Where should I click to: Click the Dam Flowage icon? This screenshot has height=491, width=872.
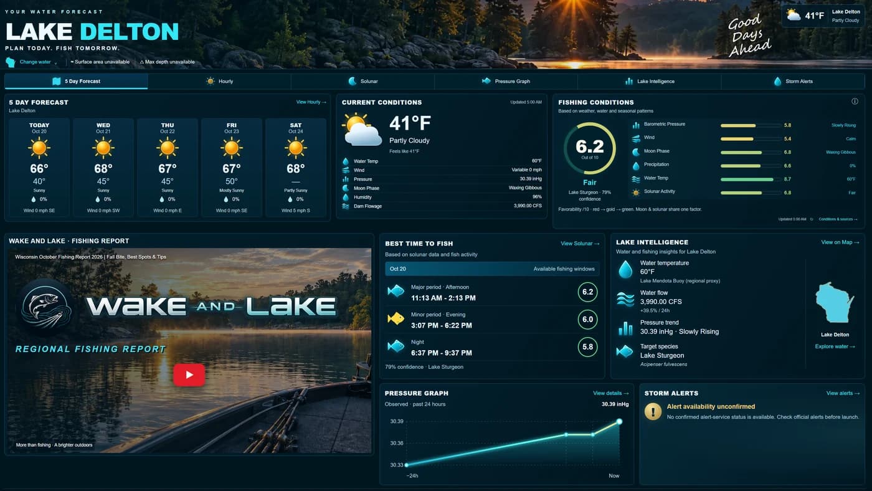[x=346, y=206]
